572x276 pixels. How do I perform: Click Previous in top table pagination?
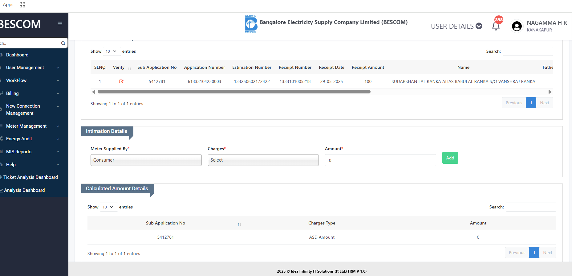[514, 103]
